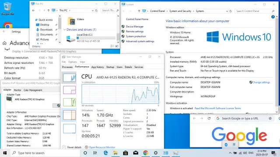Expand the This PC address bar dropdown
The height and width of the screenshot is (157, 280).
[x=93, y=10]
